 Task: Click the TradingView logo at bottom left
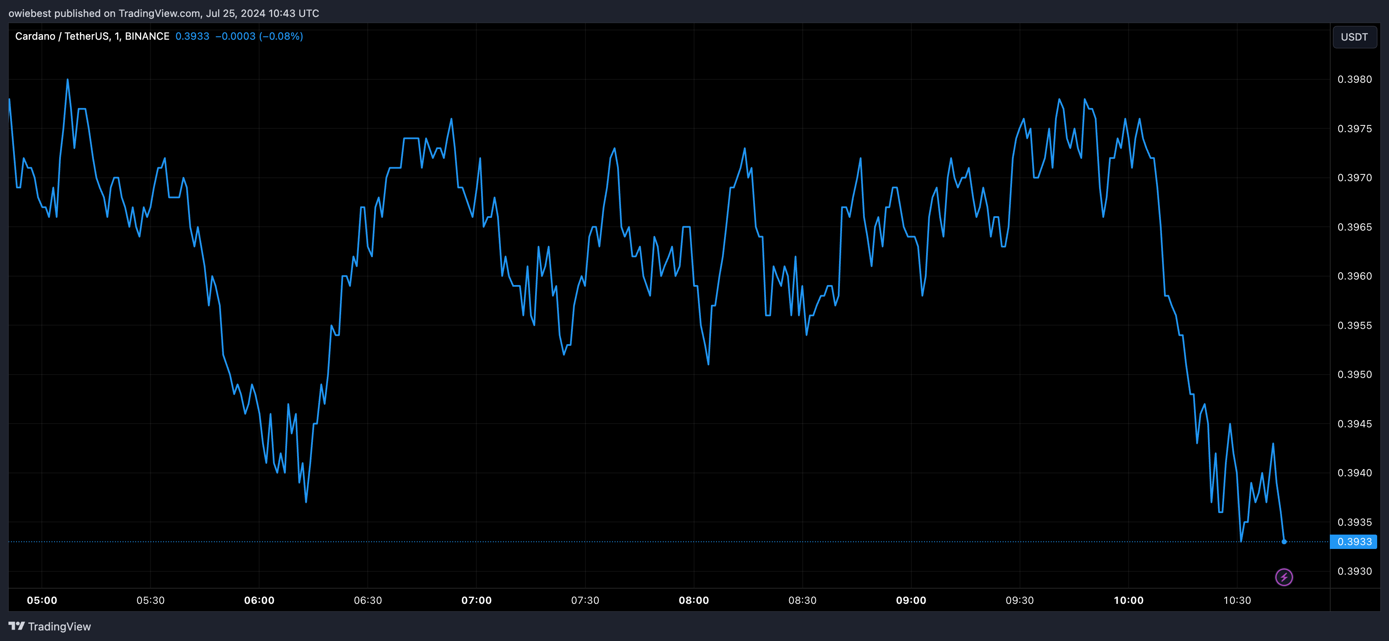click(x=49, y=627)
